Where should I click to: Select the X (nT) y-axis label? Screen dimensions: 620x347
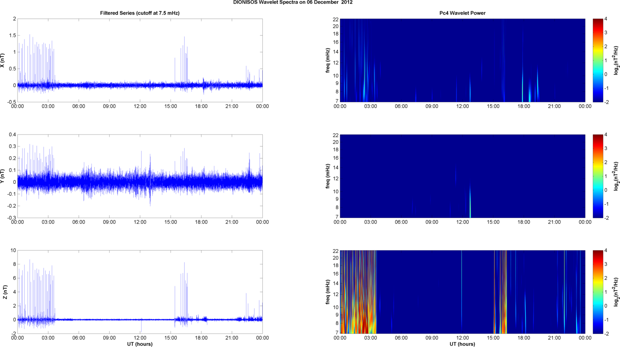coord(3,60)
